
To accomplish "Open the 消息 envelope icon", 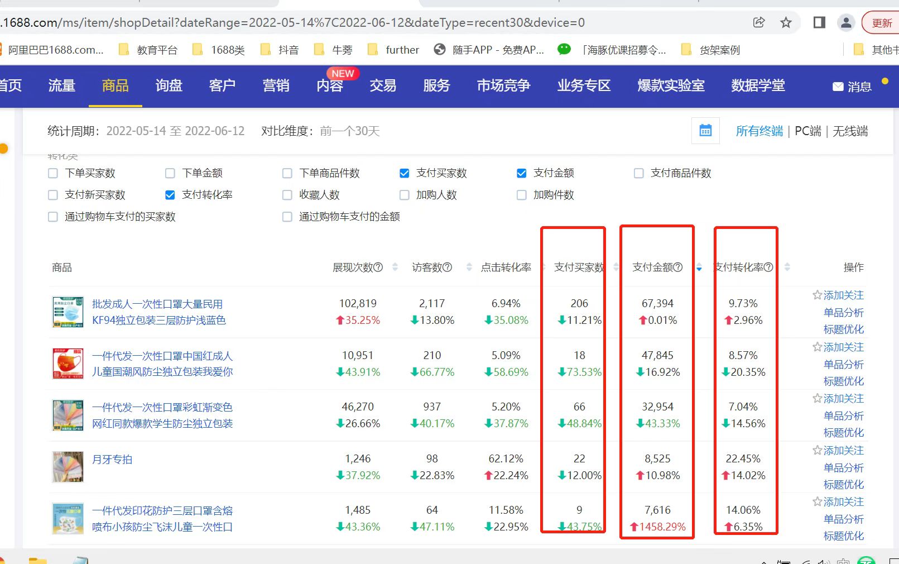I will [x=838, y=87].
